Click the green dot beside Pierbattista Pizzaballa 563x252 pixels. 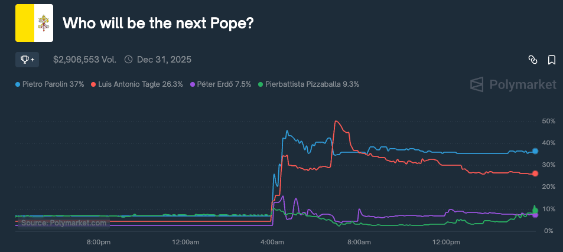pyautogui.click(x=261, y=84)
